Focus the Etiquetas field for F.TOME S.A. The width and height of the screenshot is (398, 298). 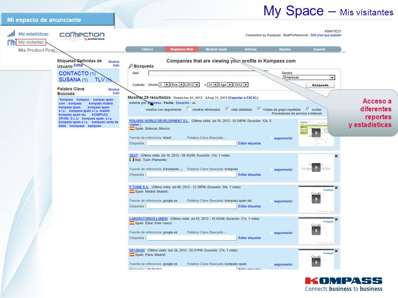192,206
